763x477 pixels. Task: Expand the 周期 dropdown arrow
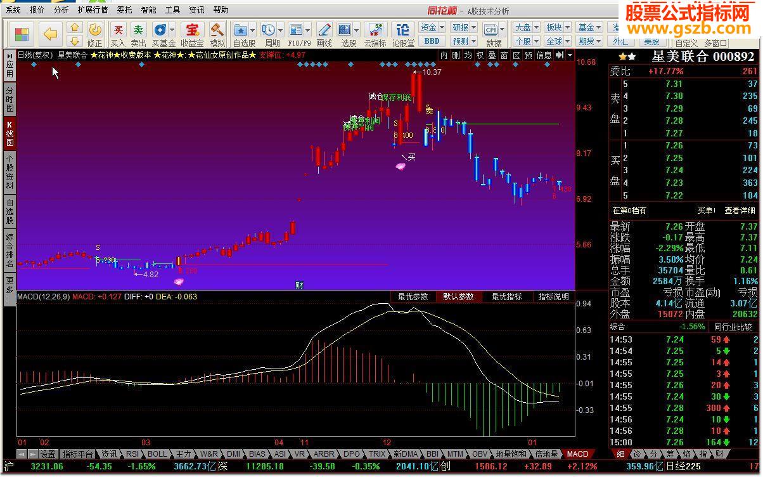280,29
